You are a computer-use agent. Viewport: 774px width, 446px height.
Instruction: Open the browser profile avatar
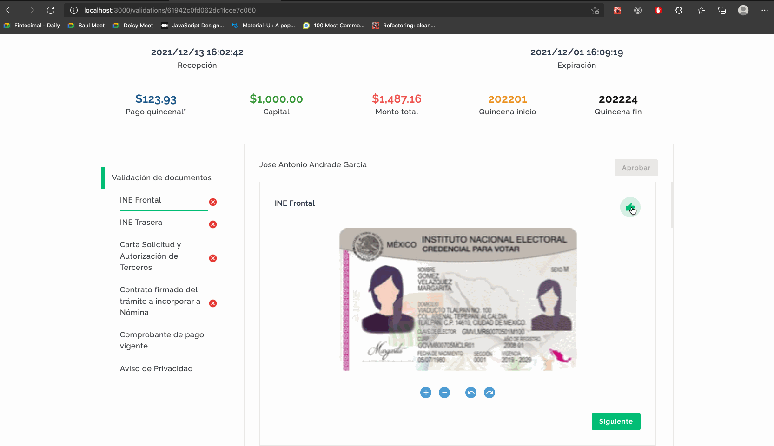pyautogui.click(x=743, y=10)
